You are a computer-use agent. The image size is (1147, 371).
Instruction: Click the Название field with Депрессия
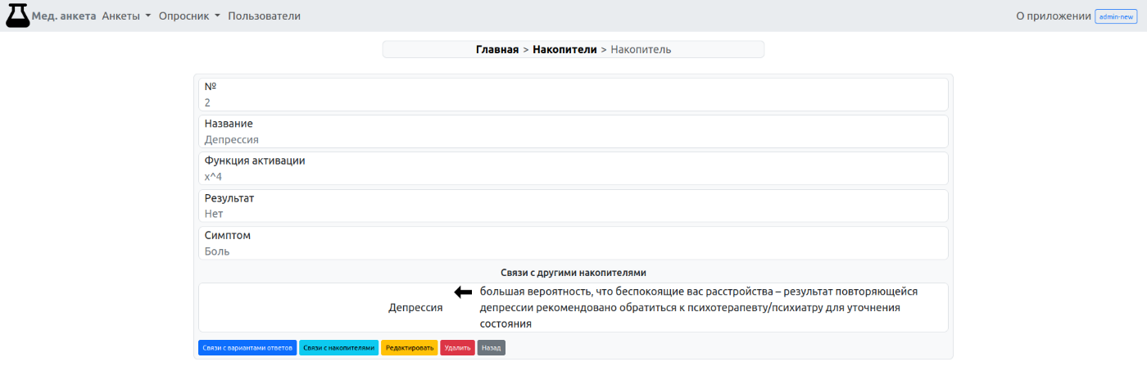click(573, 132)
